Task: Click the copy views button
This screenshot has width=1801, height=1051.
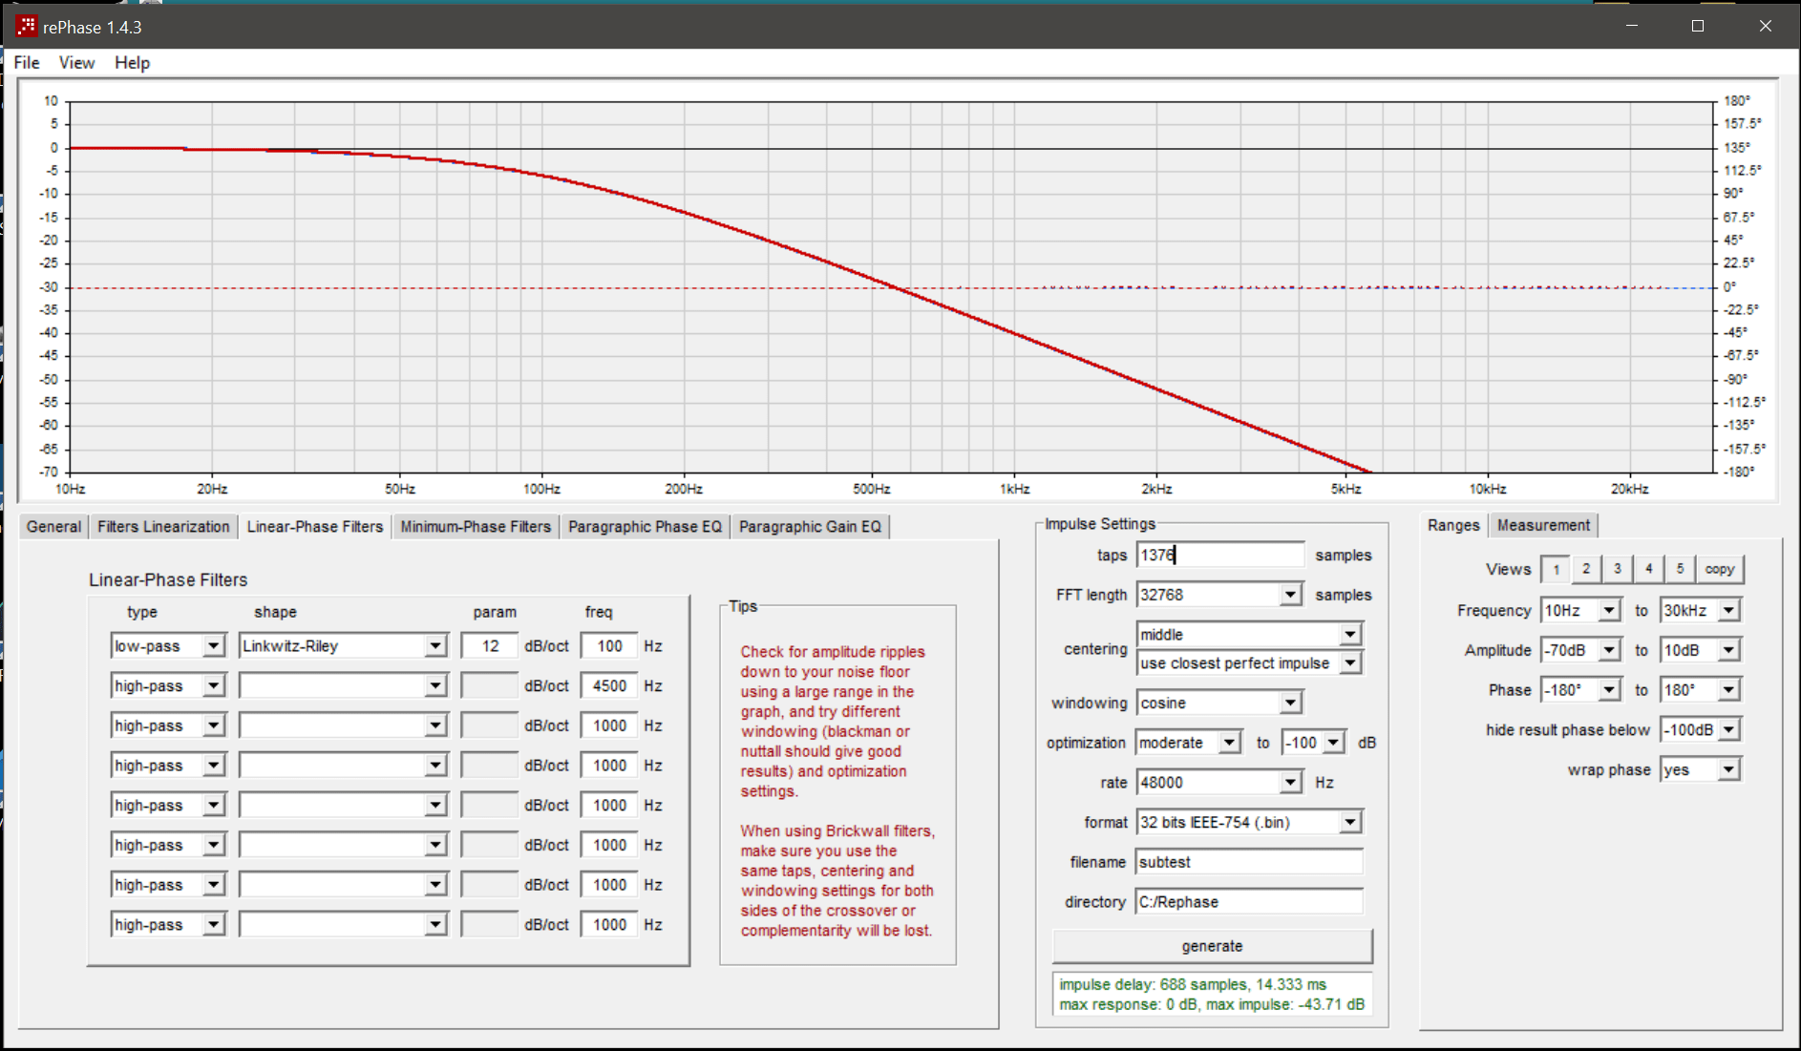Action: 1720,569
